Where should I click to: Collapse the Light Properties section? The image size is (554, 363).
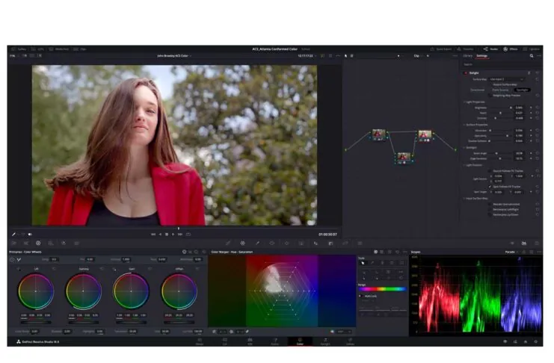click(x=464, y=102)
